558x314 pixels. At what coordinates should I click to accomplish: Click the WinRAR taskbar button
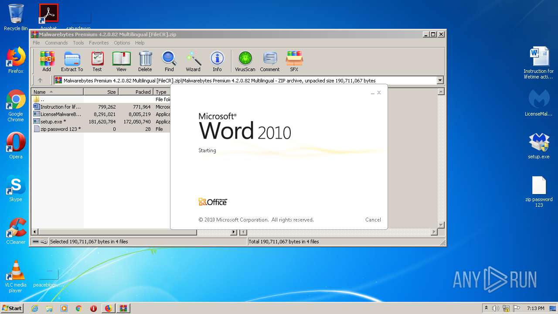123,308
